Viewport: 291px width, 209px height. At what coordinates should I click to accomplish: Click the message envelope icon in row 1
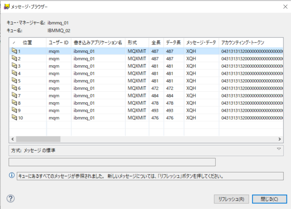14,51
